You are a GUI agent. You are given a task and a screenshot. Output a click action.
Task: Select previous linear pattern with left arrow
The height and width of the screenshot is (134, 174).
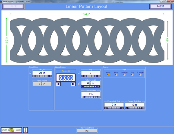(58, 84)
